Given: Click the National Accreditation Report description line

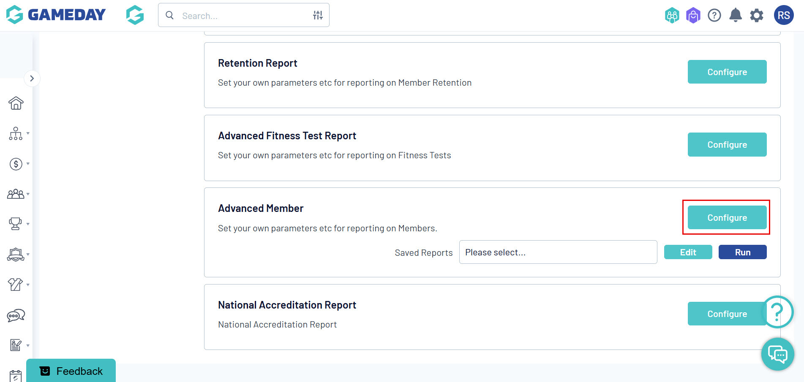Looking at the screenshot, I should click(x=277, y=325).
